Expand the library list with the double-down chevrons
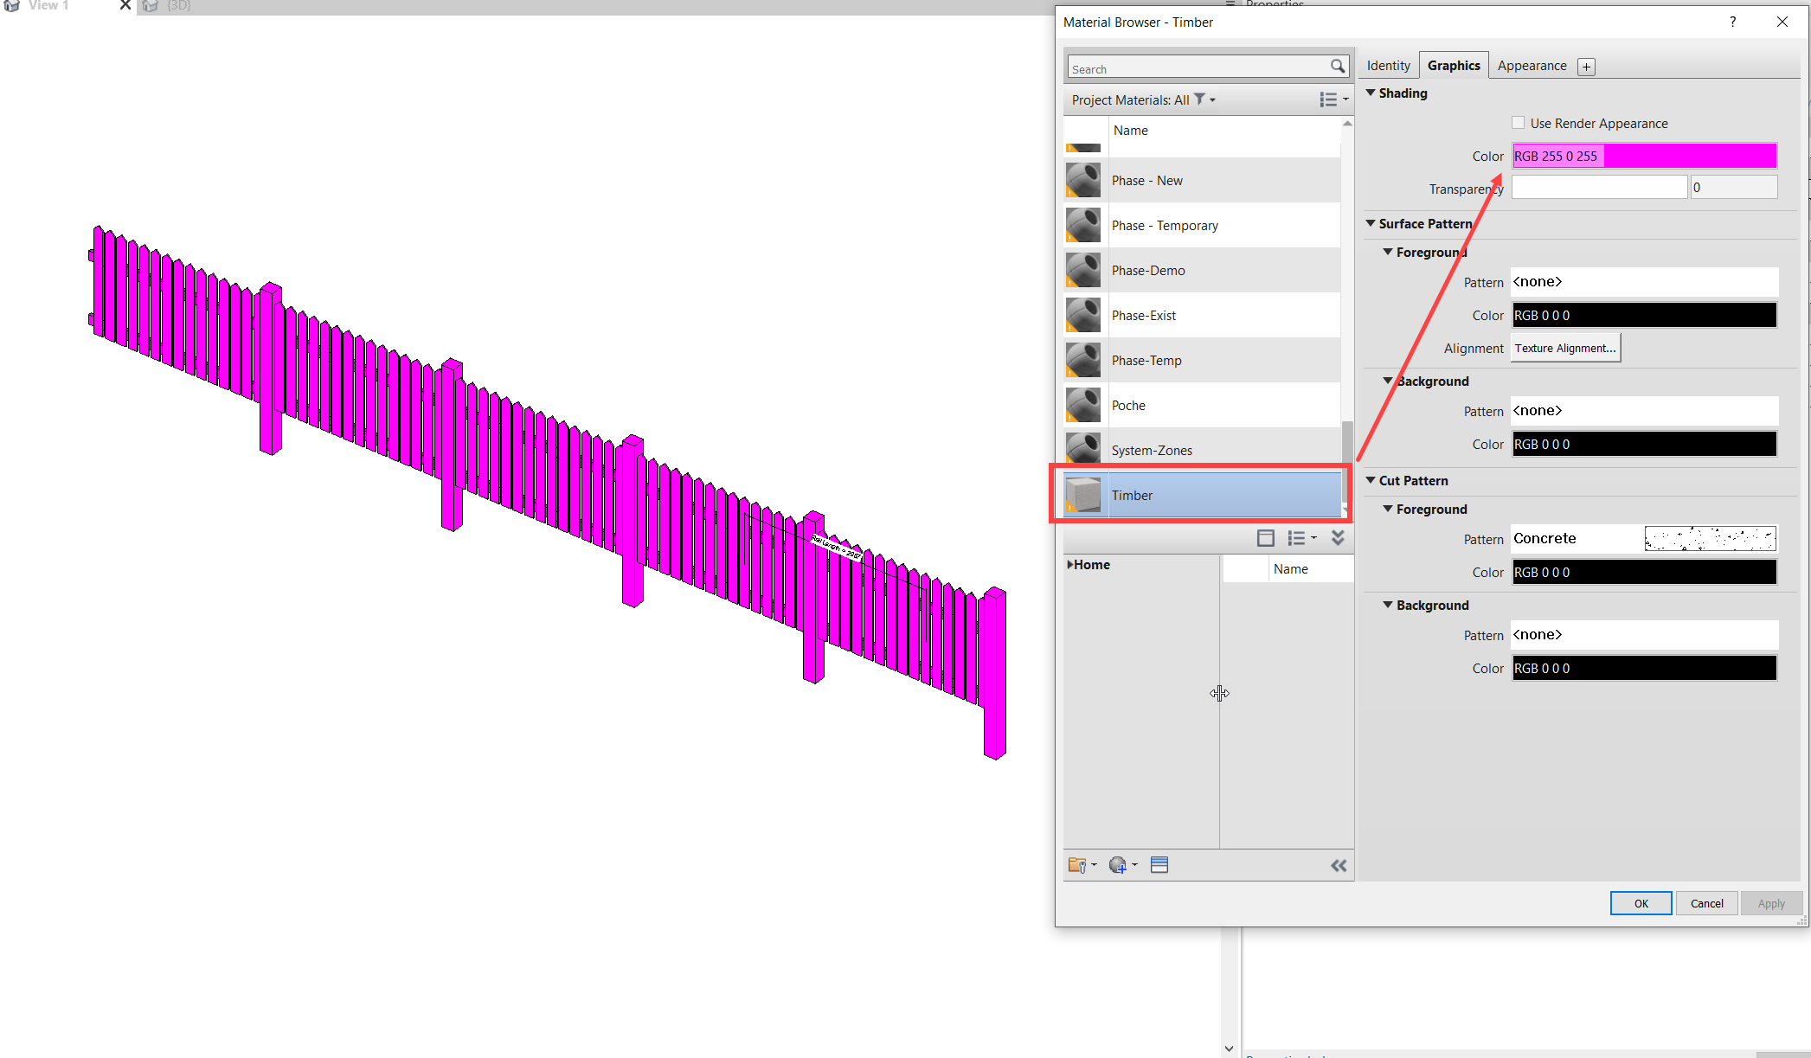 pyautogui.click(x=1339, y=537)
